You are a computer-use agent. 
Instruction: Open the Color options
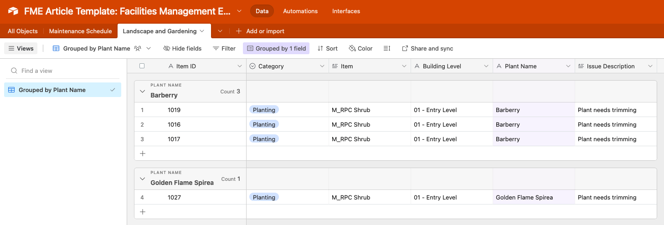(x=360, y=48)
